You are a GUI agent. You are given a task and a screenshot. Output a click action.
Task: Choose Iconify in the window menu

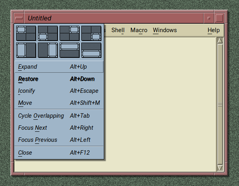59,91
